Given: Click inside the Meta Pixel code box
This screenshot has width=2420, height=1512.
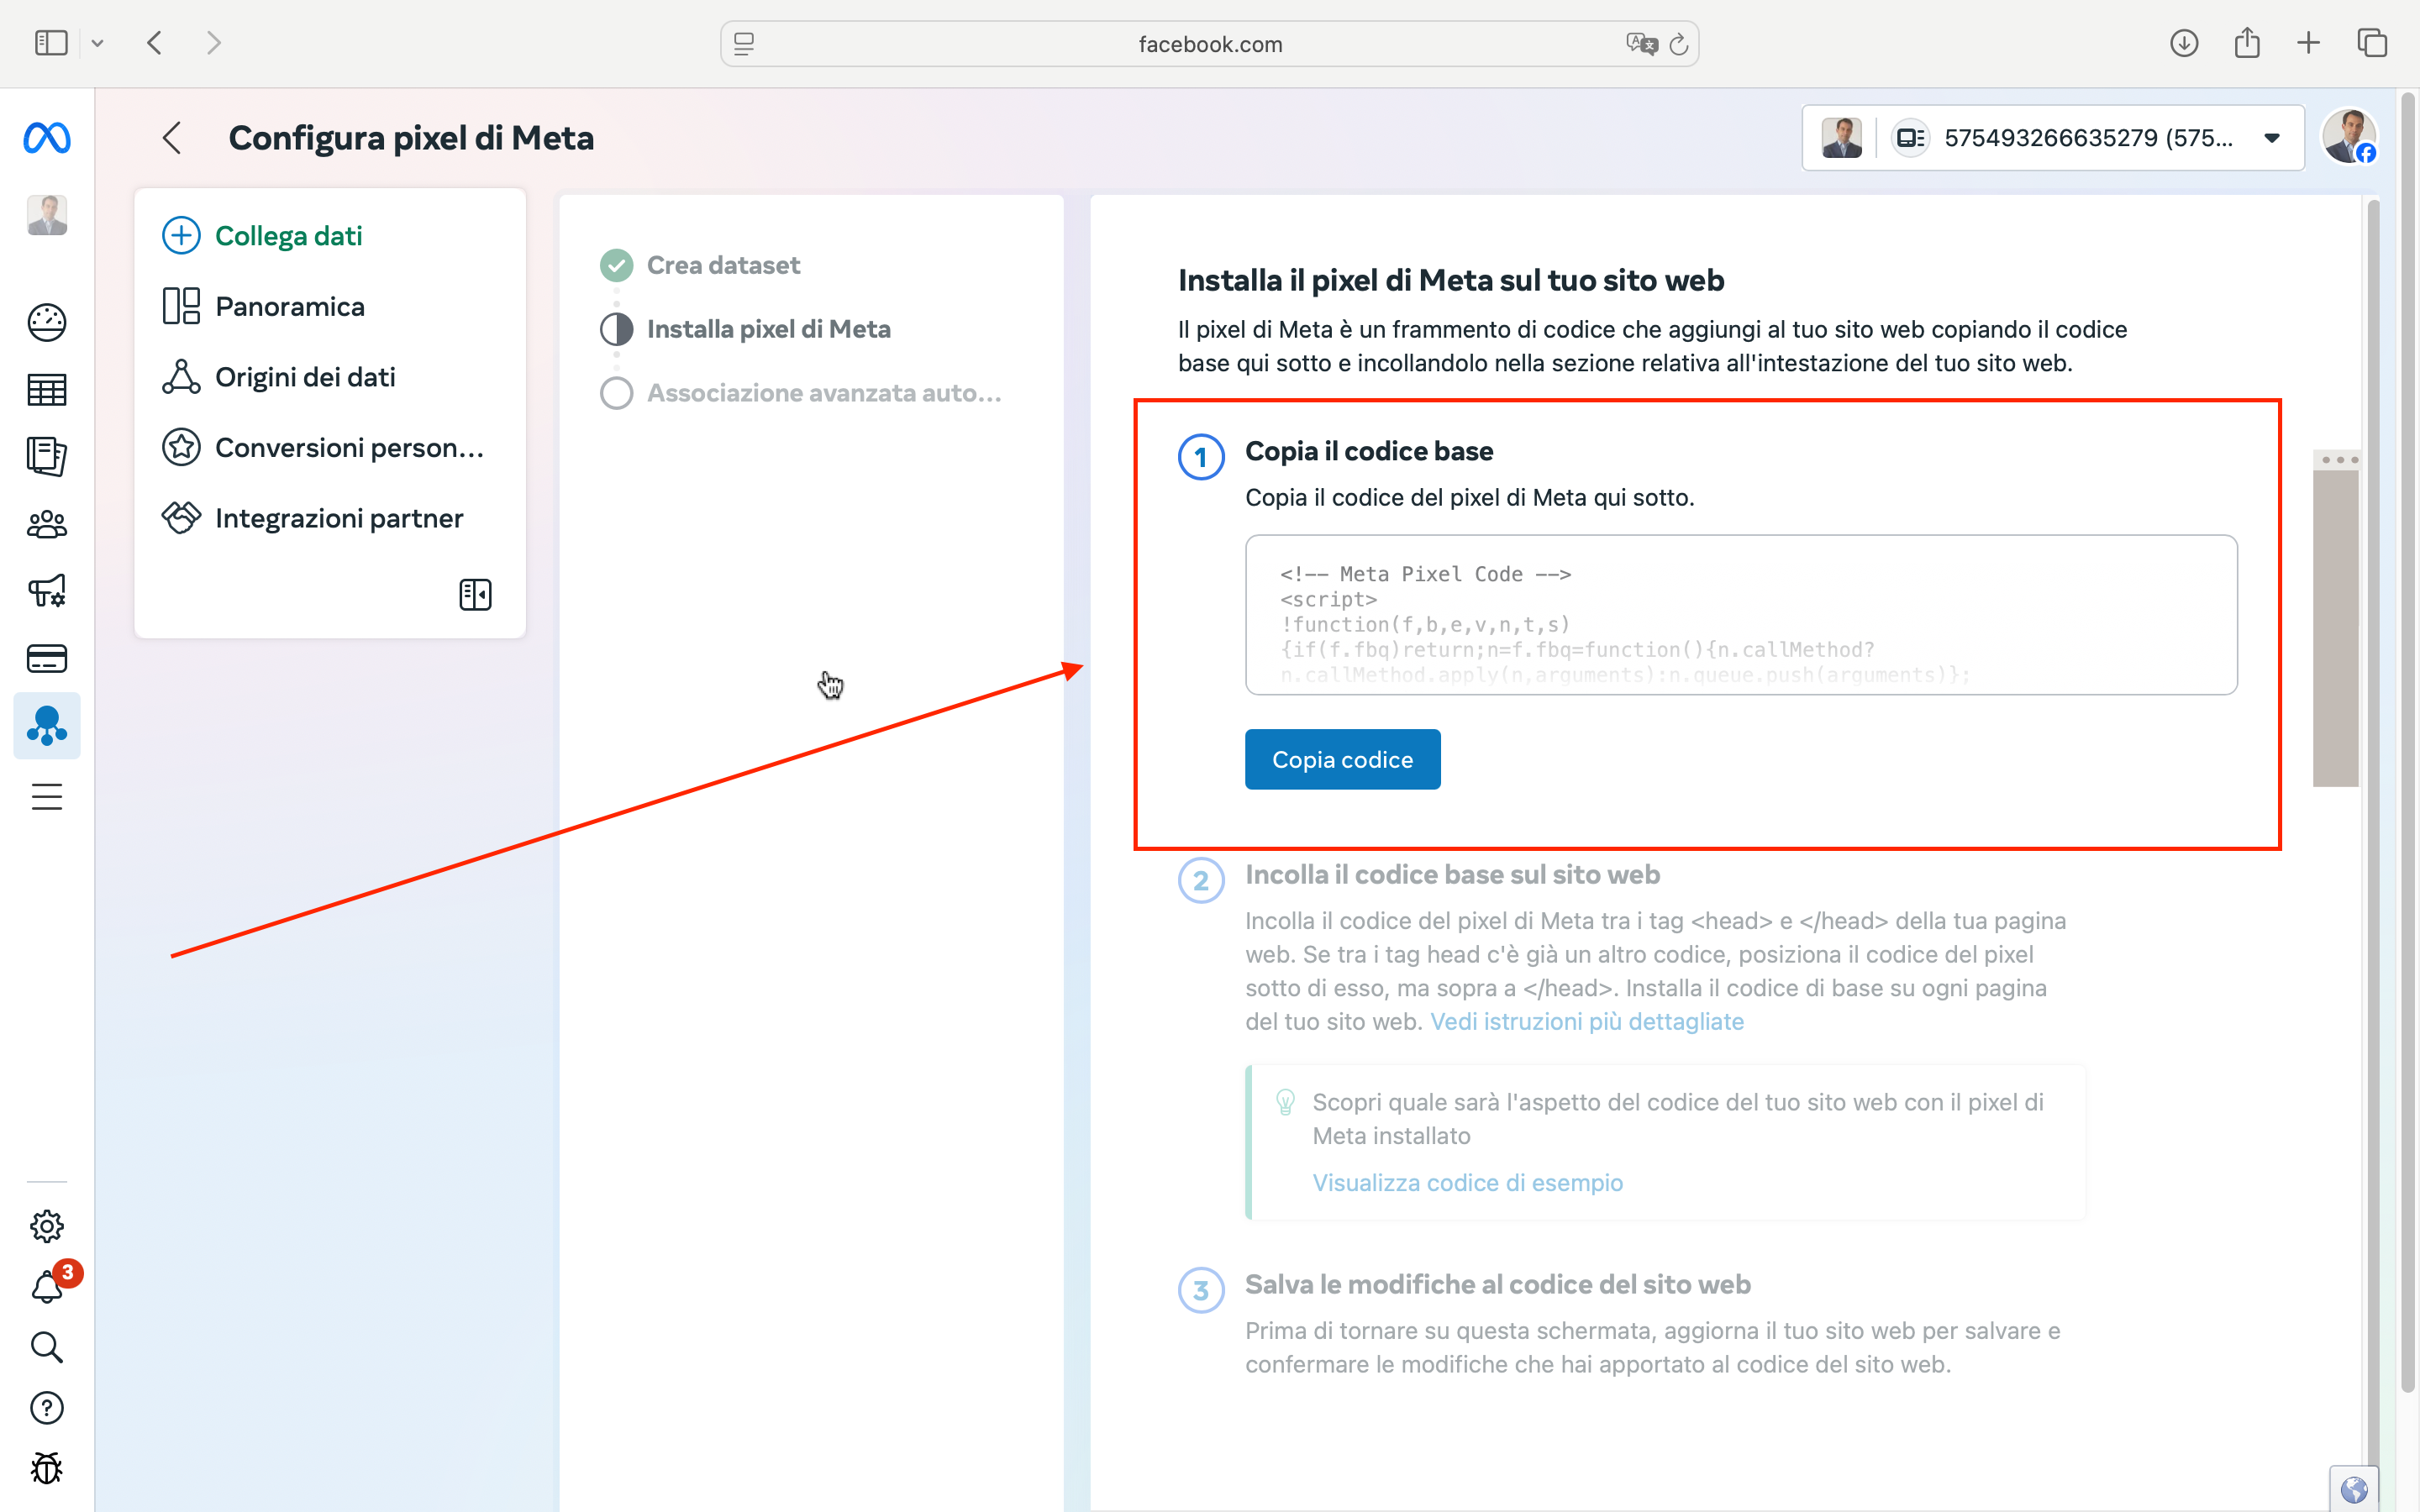Looking at the screenshot, I should pyautogui.click(x=1740, y=615).
